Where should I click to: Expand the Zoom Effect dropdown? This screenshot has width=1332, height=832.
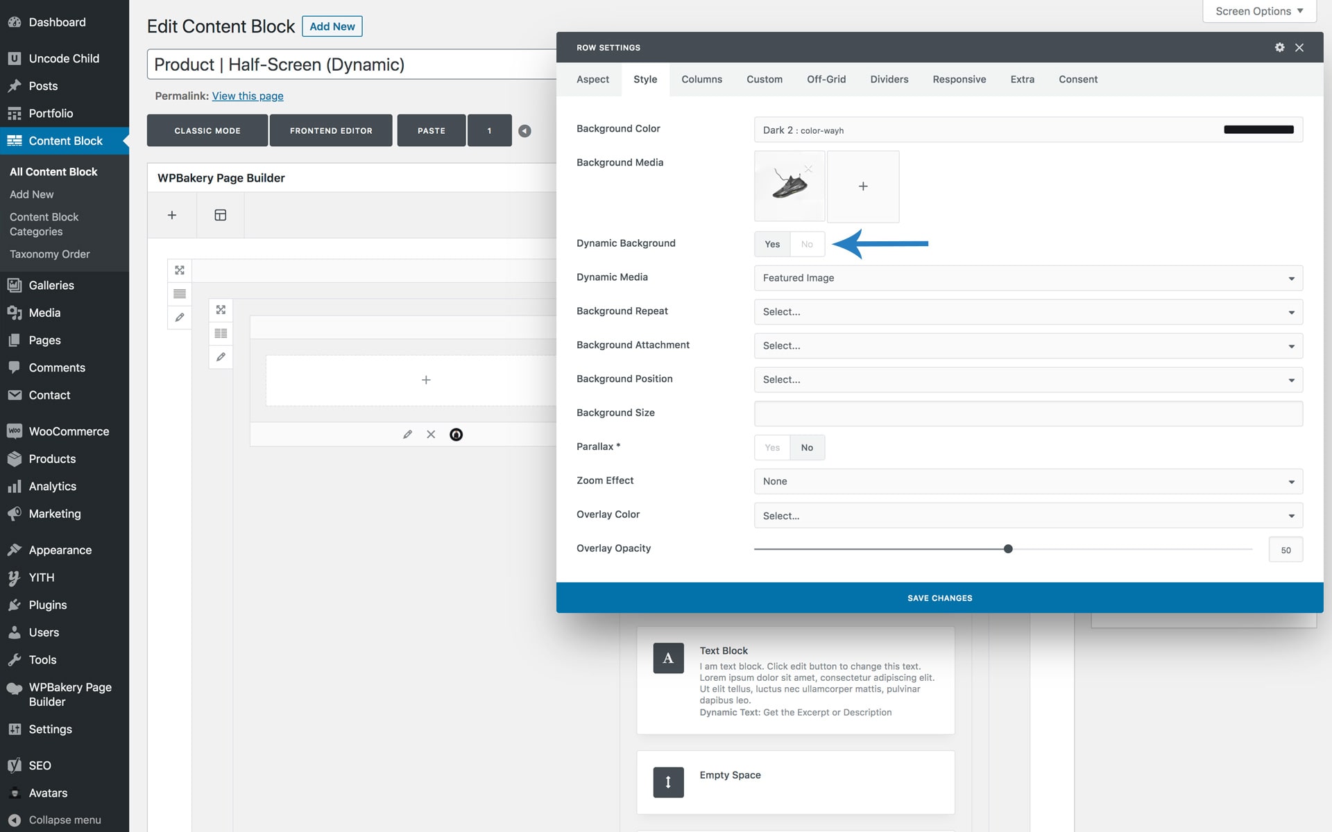(x=1027, y=482)
